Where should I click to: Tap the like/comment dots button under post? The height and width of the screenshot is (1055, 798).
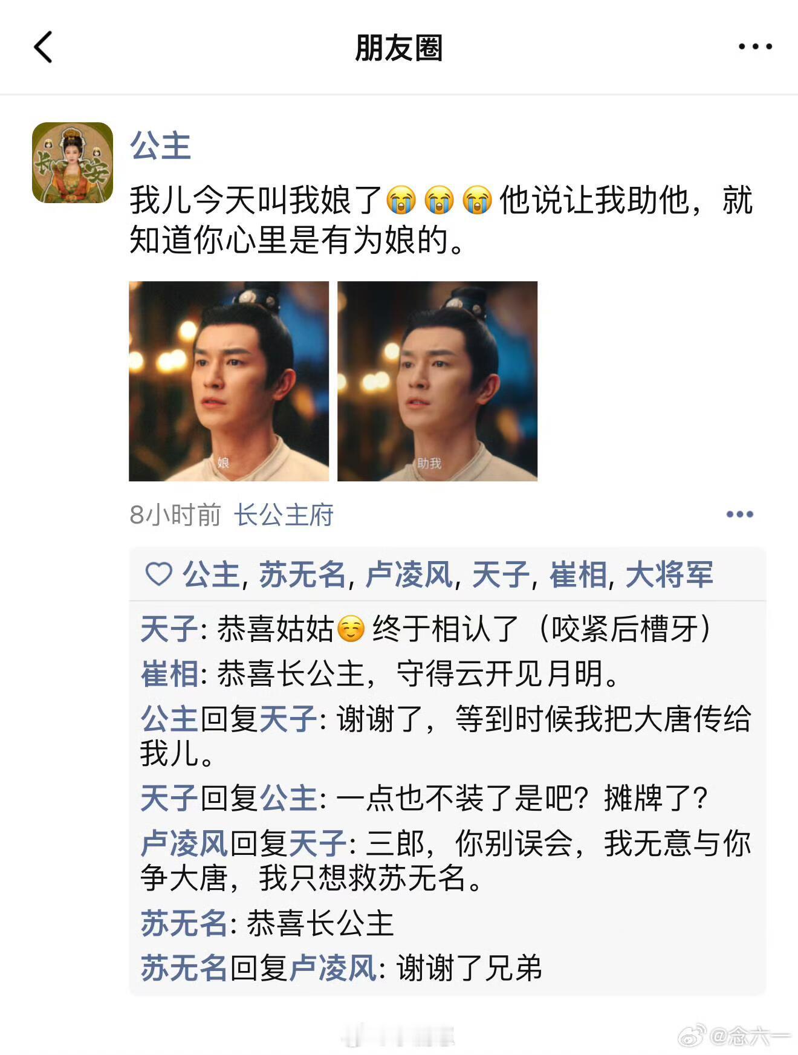[x=739, y=515]
